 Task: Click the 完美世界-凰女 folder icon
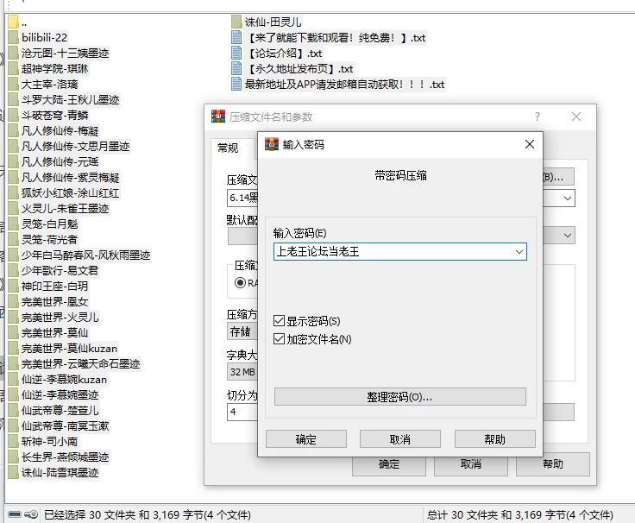tap(13, 301)
